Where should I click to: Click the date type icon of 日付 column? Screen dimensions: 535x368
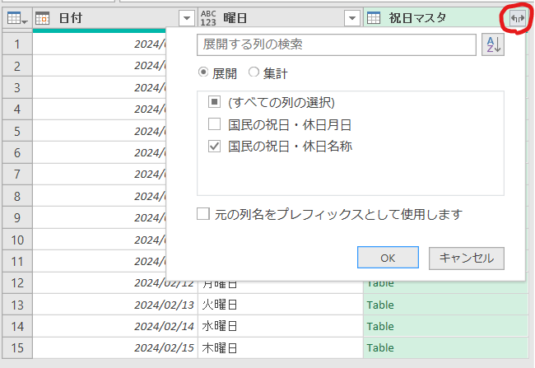[44, 17]
